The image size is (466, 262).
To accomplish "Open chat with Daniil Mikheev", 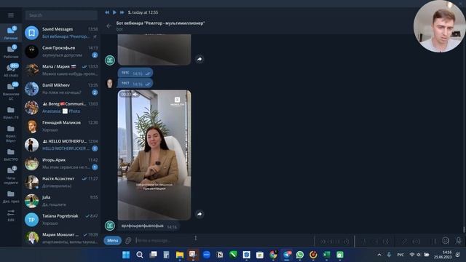I will (x=61, y=89).
